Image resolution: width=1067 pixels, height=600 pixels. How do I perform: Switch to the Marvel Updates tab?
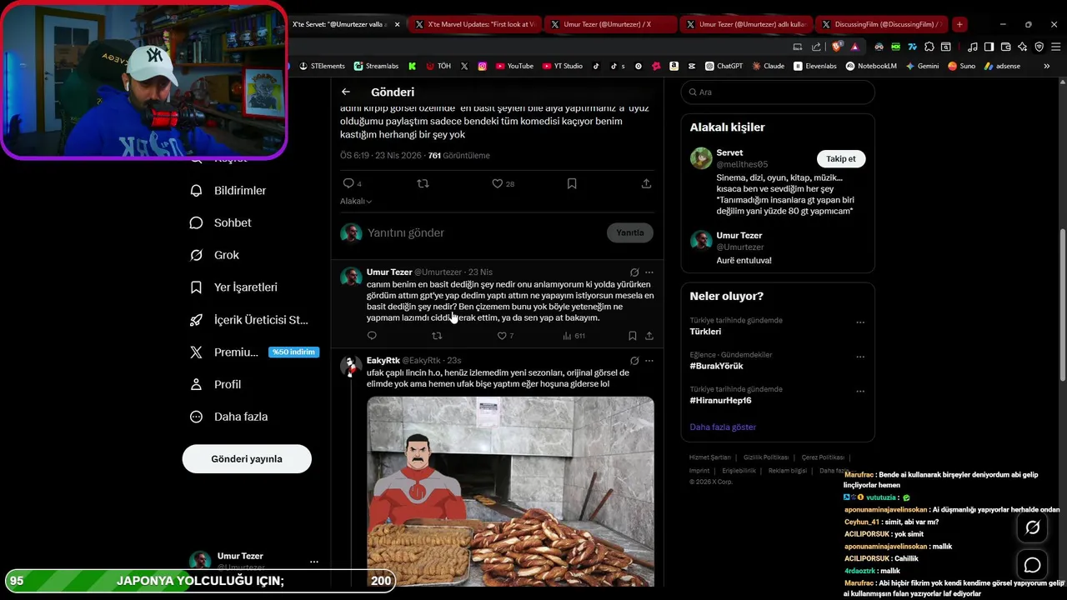click(x=475, y=24)
